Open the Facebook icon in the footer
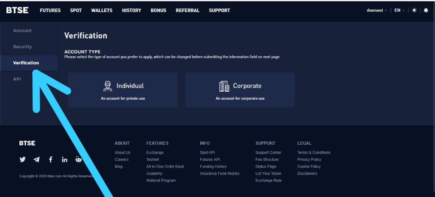 click(50, 159)
